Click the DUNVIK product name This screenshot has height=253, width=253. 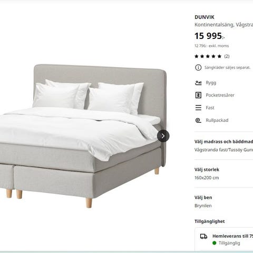click(205, 17)
